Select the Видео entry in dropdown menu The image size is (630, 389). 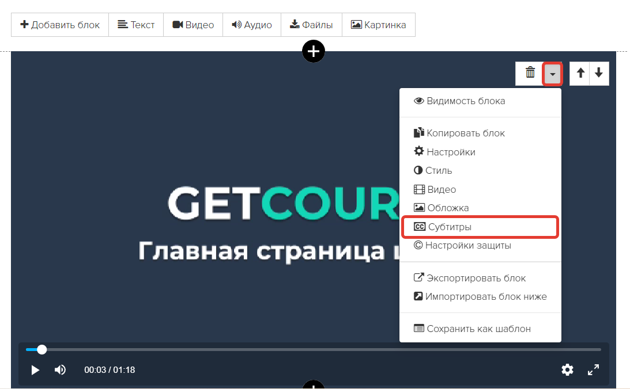[x=480, y=189]
